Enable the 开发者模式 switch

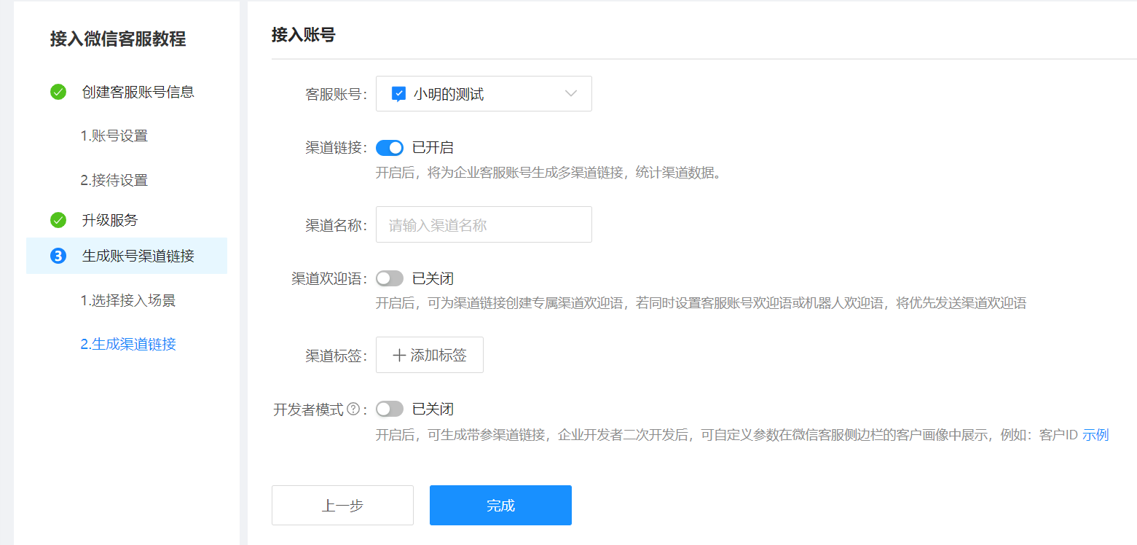[390, 409]
